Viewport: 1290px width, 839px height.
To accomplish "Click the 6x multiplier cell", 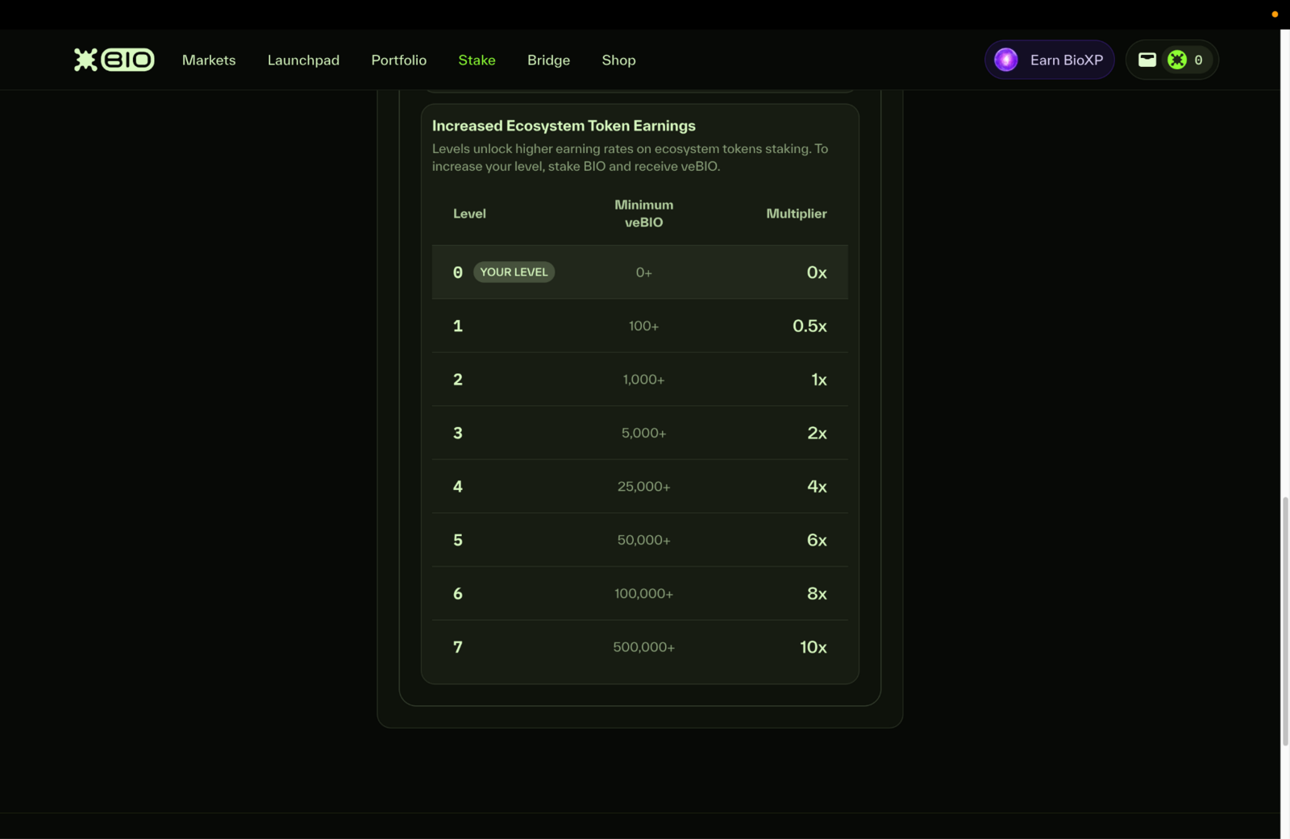I will (x=817, y=540).
